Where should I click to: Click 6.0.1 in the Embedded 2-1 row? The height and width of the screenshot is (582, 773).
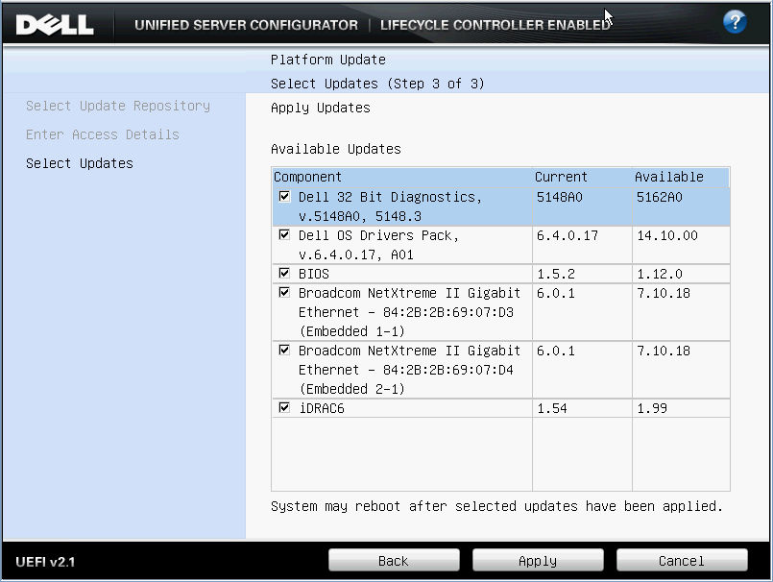[x=556, y=351]
